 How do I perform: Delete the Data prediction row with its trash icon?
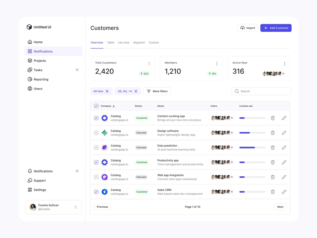point(272,148)
